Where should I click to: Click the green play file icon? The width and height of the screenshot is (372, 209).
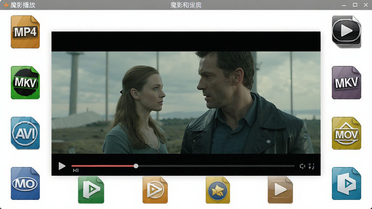coord(91,190)
